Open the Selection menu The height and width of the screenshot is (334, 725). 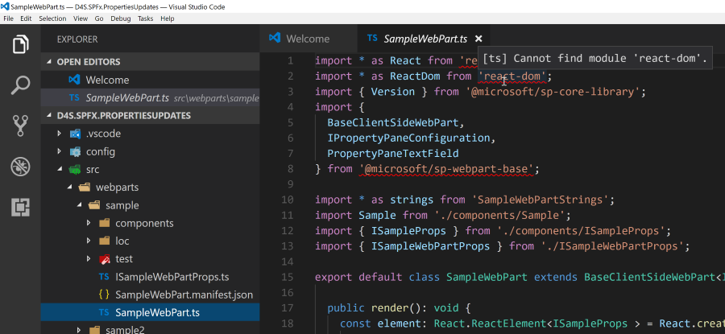click(x=52, y=19)
